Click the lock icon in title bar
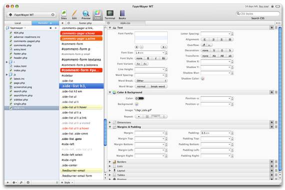The width and height of the screenshot is (285, 190). point(272,6)
